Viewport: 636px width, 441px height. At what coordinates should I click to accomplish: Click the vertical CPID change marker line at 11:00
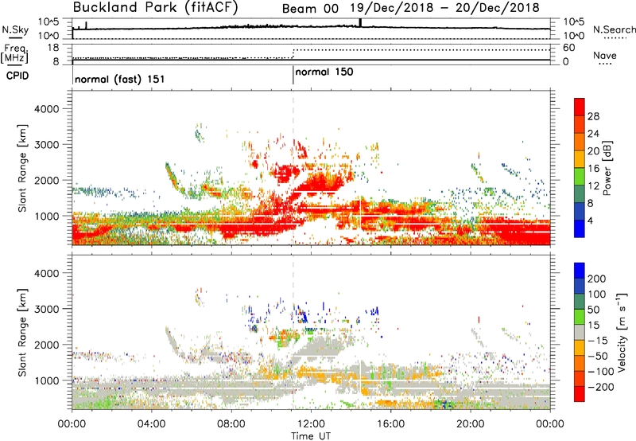point(293,76)
